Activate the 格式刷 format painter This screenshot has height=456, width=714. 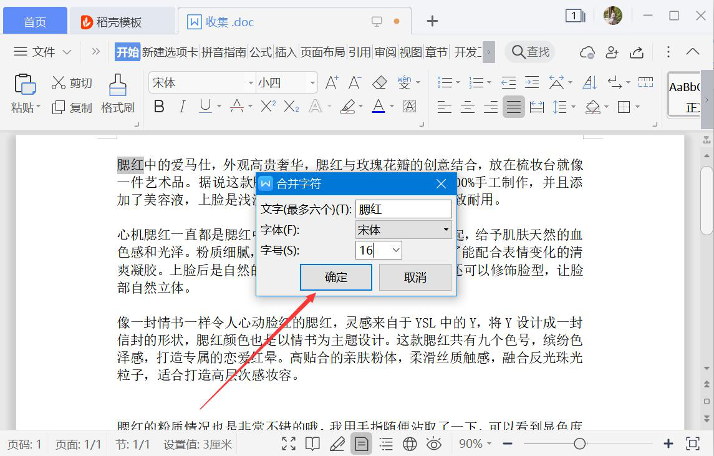(117, 94)
